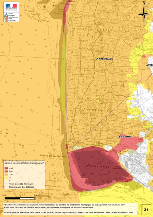Click the small pink polygon near Arvert
The image size is (153, 217).
pos(144,56)
